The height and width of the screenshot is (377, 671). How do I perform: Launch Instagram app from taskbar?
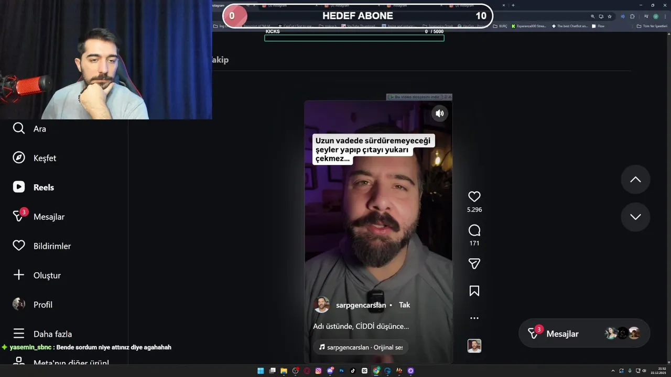click(x=318, y=371)
